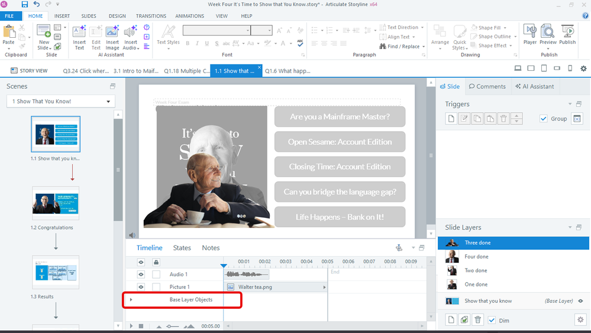Select the 1.2 Congratulations slide thumbnail
The image size is (591, 333).
coord(56,203)
